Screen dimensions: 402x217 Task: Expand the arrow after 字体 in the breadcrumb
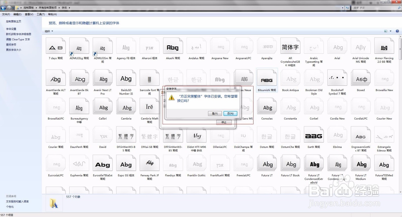(69, 8)
